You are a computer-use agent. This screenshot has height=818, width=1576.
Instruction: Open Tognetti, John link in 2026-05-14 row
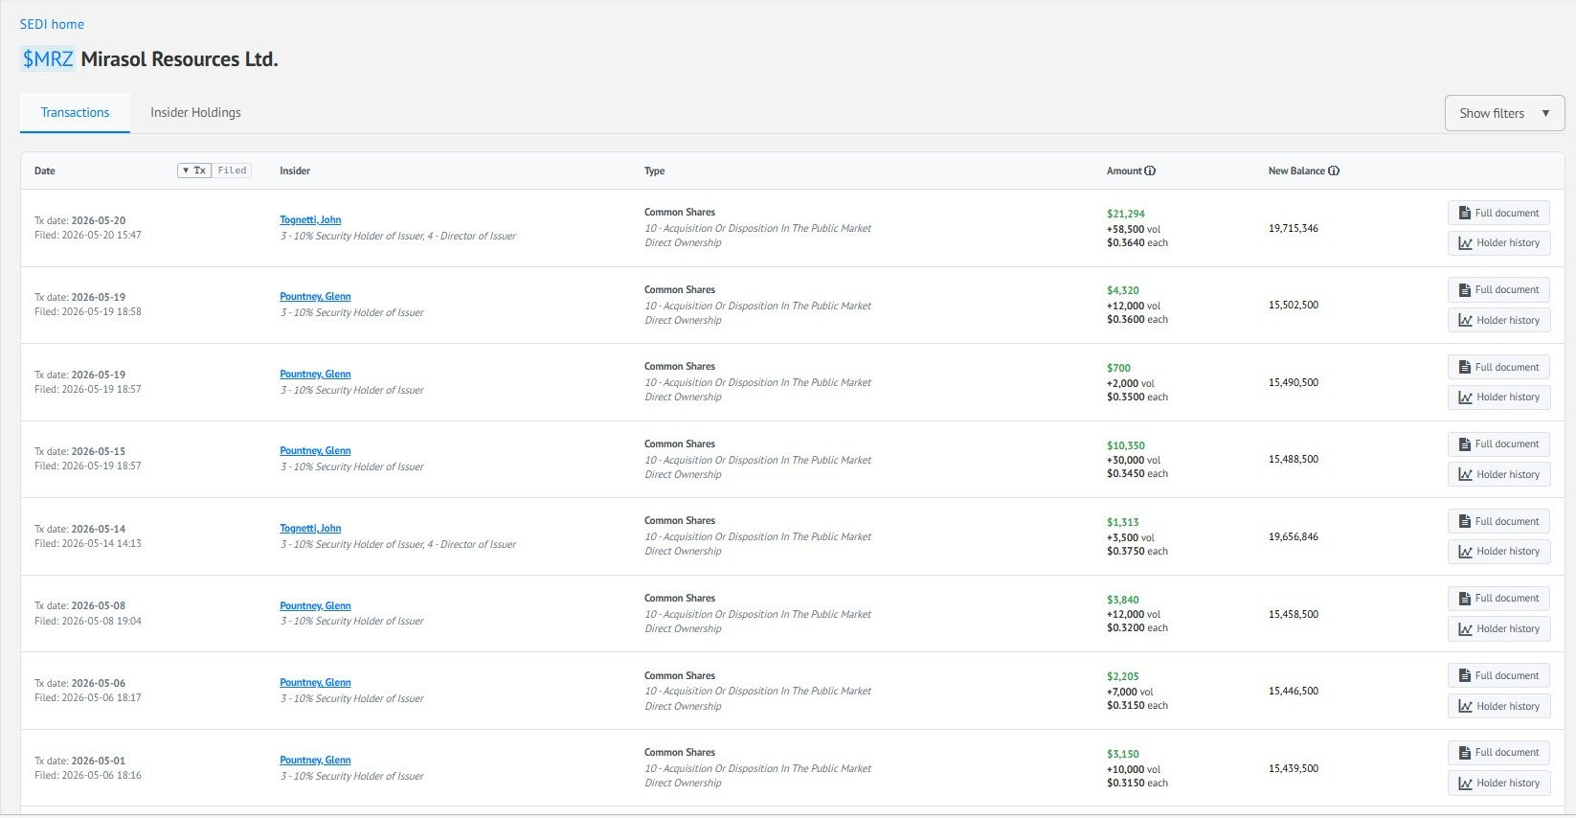(310, 528)
